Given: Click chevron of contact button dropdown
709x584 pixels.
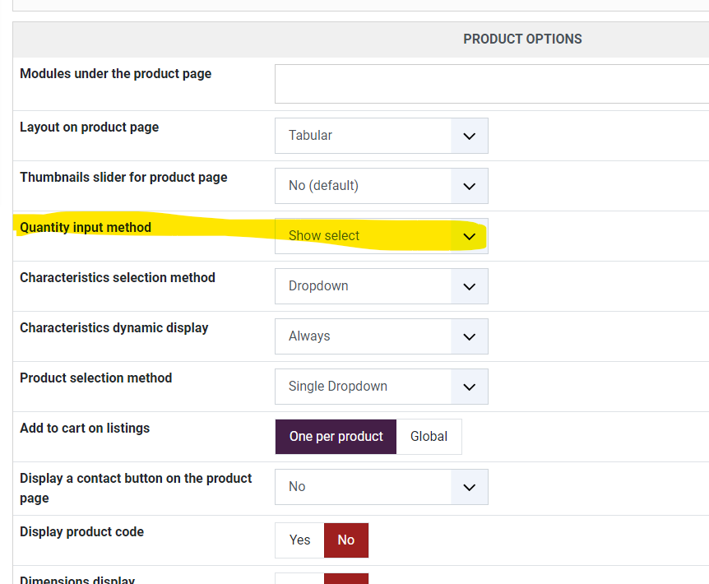Looking at the screenshot, I should pyautogui.click(x=470, y=487).
